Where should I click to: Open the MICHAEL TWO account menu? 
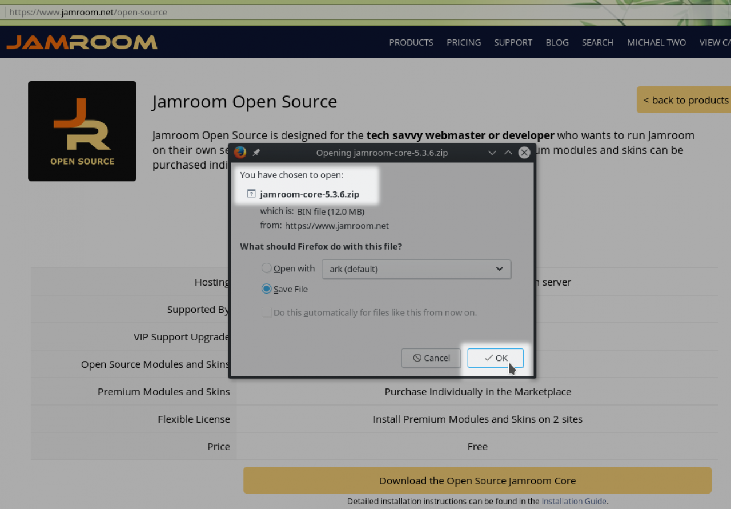(657, 42)
